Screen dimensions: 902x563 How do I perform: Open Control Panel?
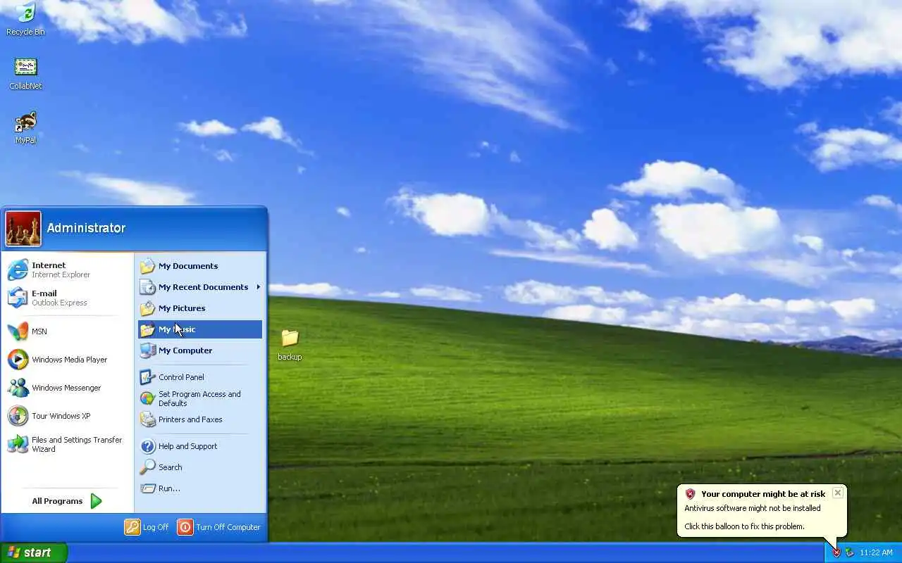pos(200,377)
